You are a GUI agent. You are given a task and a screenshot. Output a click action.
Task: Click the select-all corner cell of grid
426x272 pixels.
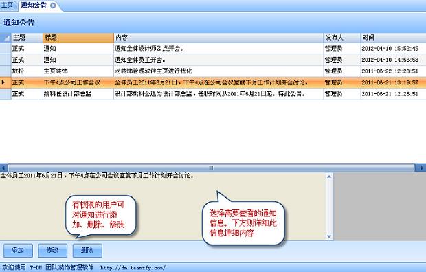pos(5,38)
